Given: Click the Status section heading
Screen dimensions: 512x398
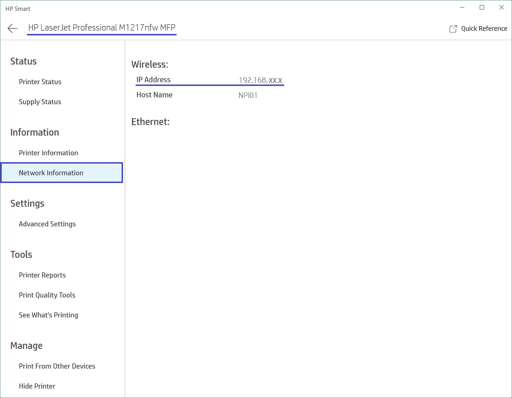Looking at the screenshot, I should (23, 61).
